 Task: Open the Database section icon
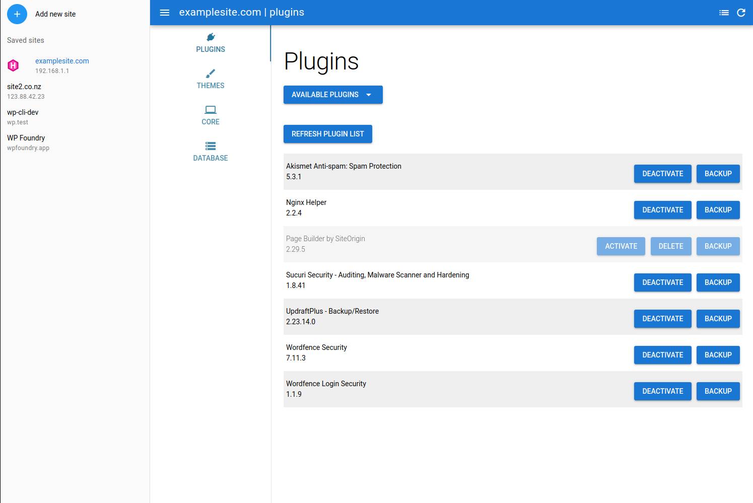click(x=210, y=146)
